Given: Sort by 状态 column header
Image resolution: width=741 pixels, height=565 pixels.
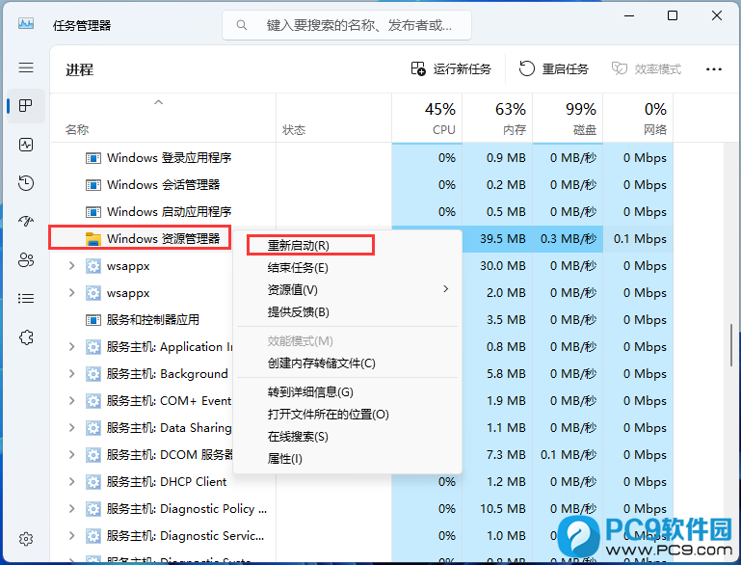Looking at the screenshot, I should tap(333, 118).
